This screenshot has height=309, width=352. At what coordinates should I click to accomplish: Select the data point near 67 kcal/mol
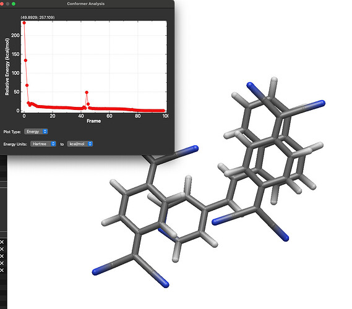[x=27, y=85]
